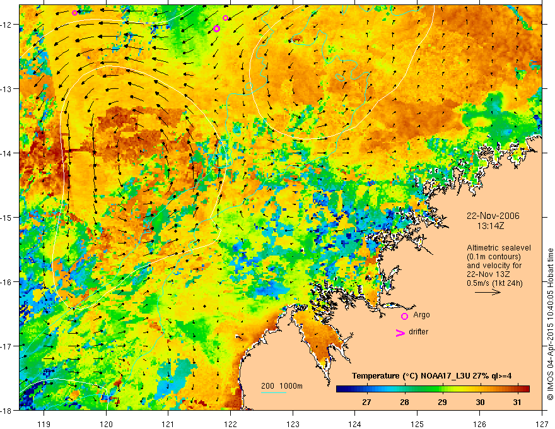Click the '200 1000m' depth label
Image resolution: width=555 pixels, height=429 pixels.
(282, 386)
